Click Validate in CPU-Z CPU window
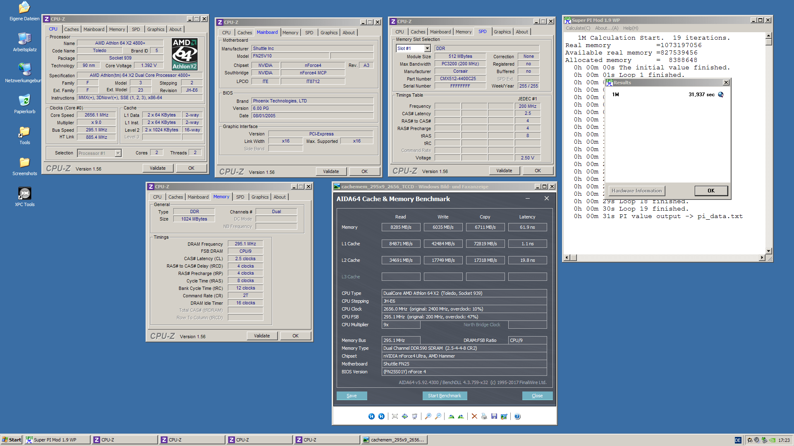Image resolution: width=794 pixels, height=446 pixels. coord(158,168)
